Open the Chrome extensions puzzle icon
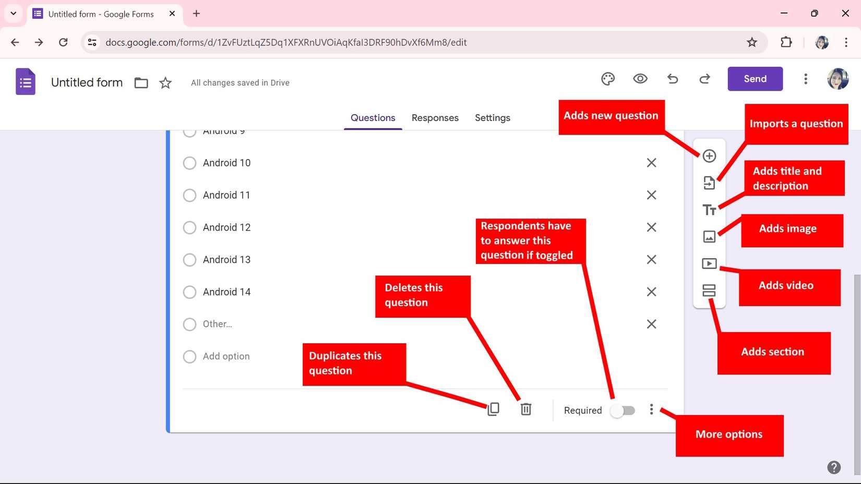 click(786, 42)
